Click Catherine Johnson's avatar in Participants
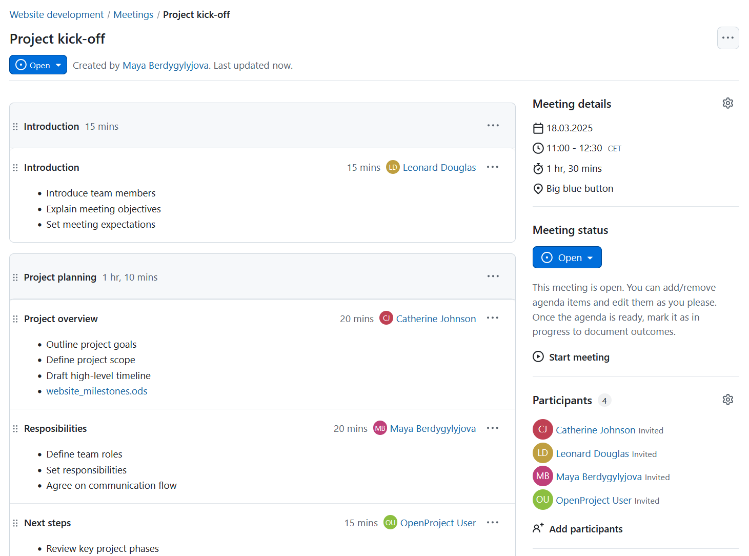 coord(542,429)
